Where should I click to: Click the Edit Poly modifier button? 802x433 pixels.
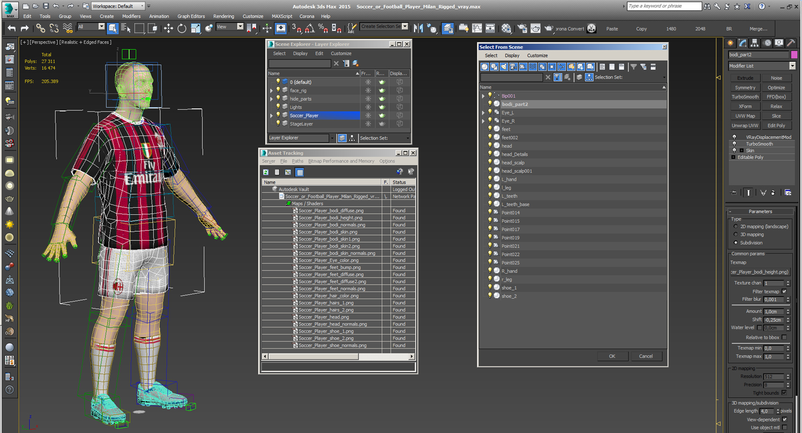(777, 126)
